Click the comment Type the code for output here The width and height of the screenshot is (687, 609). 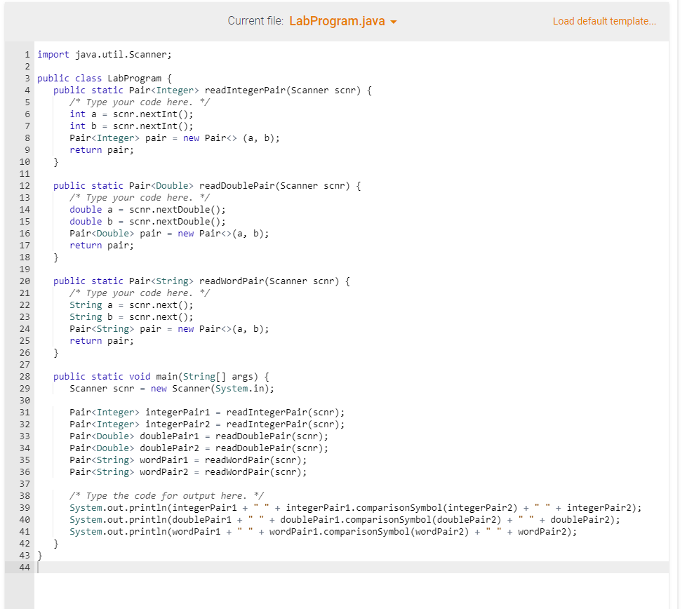point(166,496)
